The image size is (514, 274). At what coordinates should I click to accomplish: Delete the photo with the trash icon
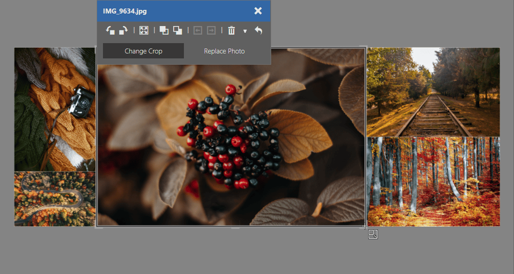231,30
